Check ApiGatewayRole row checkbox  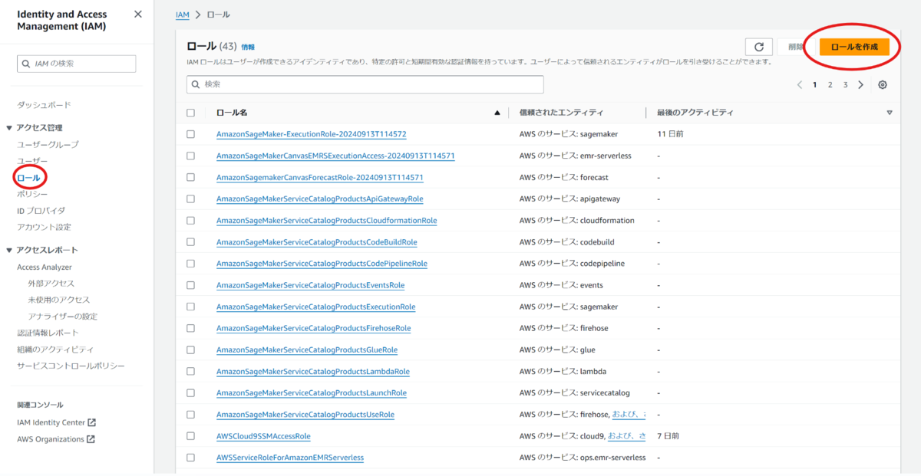click(190, 199)
